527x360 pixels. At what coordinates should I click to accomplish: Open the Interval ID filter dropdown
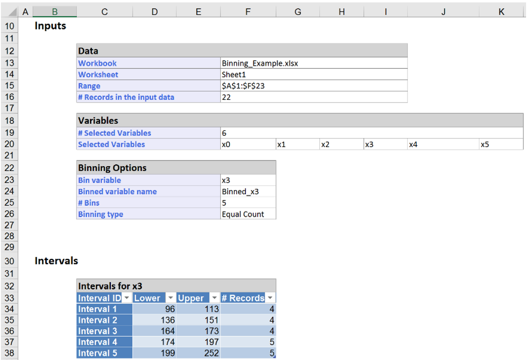pos(126,297)
